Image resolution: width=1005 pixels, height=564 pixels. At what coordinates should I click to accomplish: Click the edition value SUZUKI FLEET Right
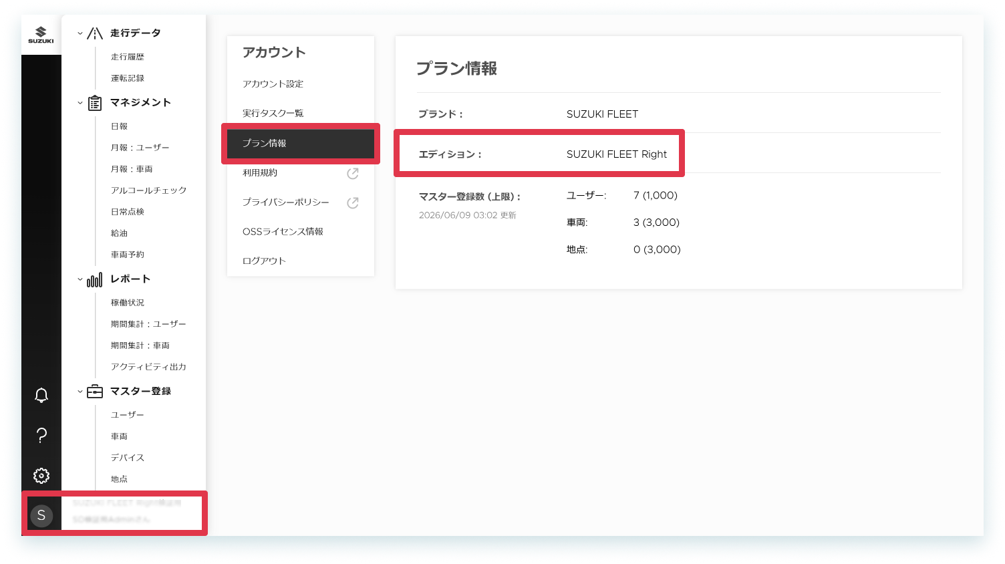[x=617, y=154]
